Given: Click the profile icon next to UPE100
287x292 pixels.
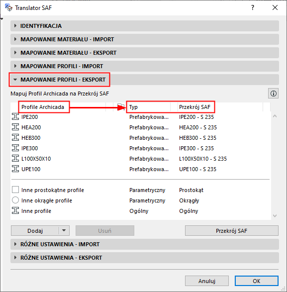Looking at the screenshot, I should [x=15, y=169].
